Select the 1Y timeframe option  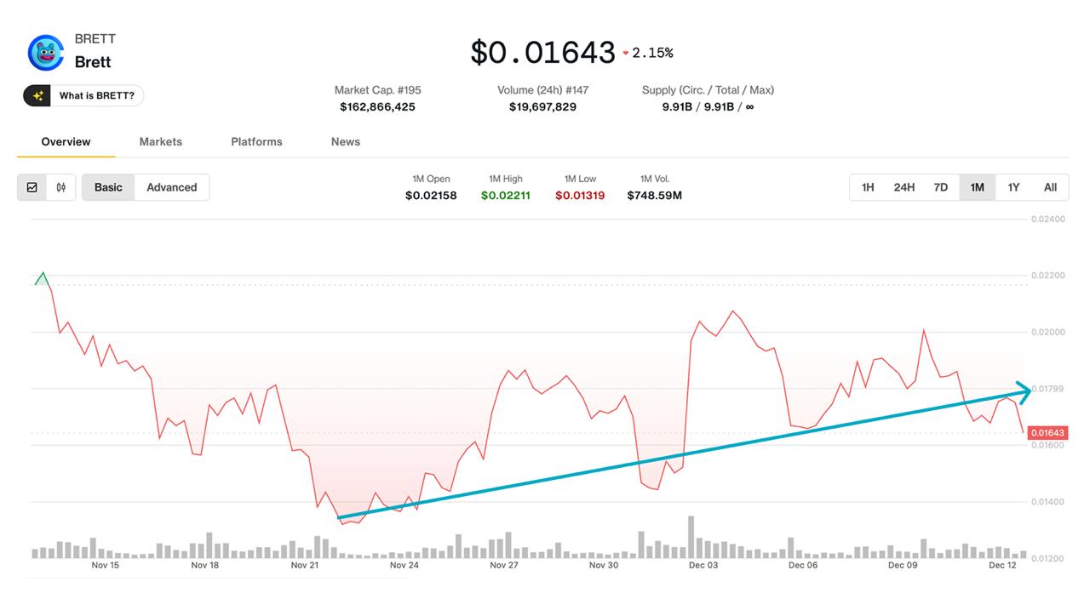[1013, 187]
